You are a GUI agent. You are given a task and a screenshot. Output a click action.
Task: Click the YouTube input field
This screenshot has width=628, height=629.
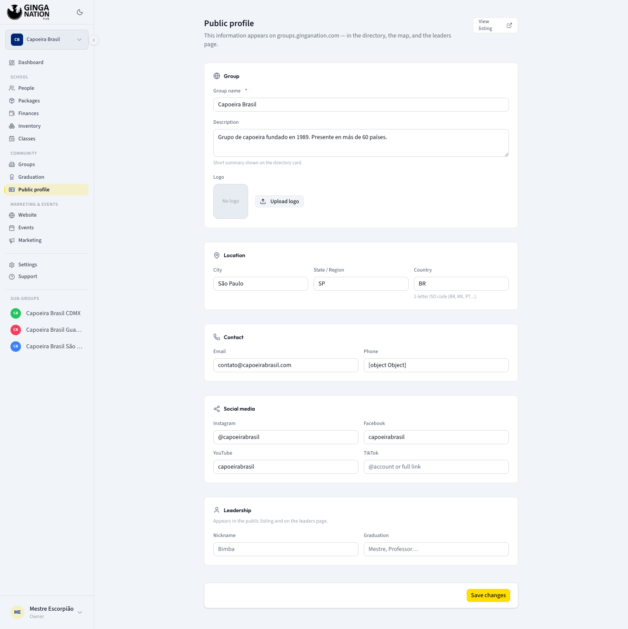point(286,467)
